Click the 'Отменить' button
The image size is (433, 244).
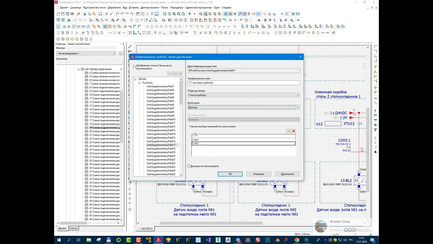[x=258, y=174]
